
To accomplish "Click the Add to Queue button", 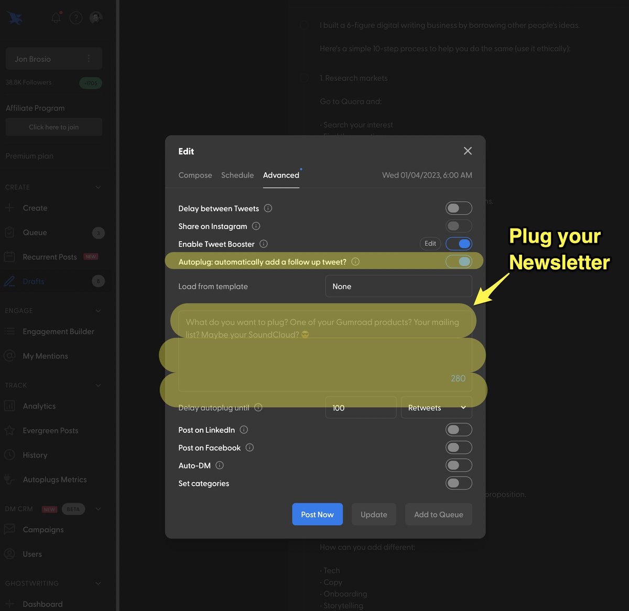I will pyautogui.click(x=439, y=514).
